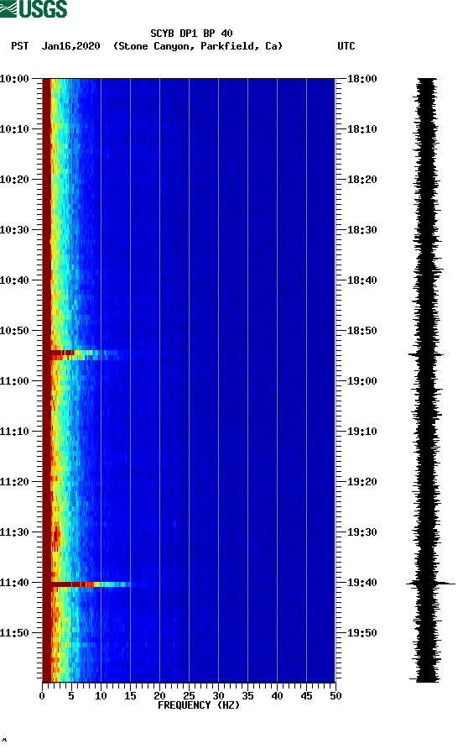463x749 pixels.
Task: Click the seismic event band near 10:54
Action: tap(86, 354)
